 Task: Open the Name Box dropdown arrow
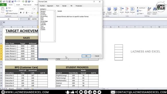(19, 19)
